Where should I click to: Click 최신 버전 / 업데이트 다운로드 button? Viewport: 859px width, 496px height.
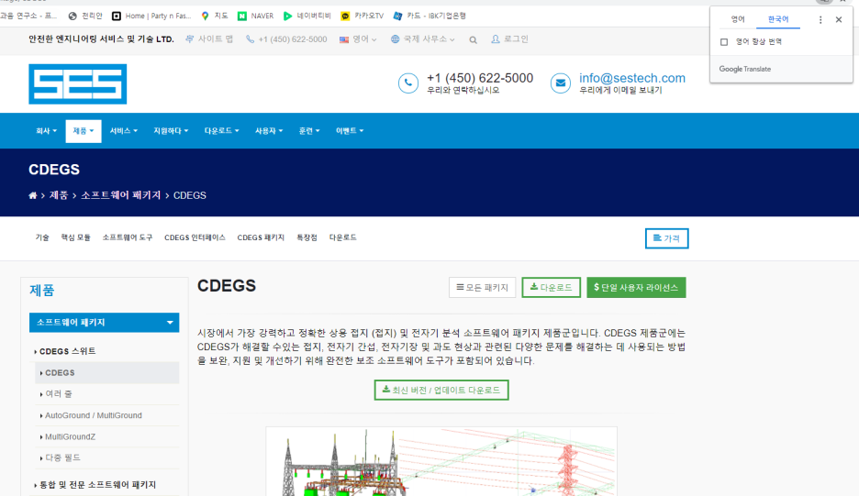coord(441,390)
